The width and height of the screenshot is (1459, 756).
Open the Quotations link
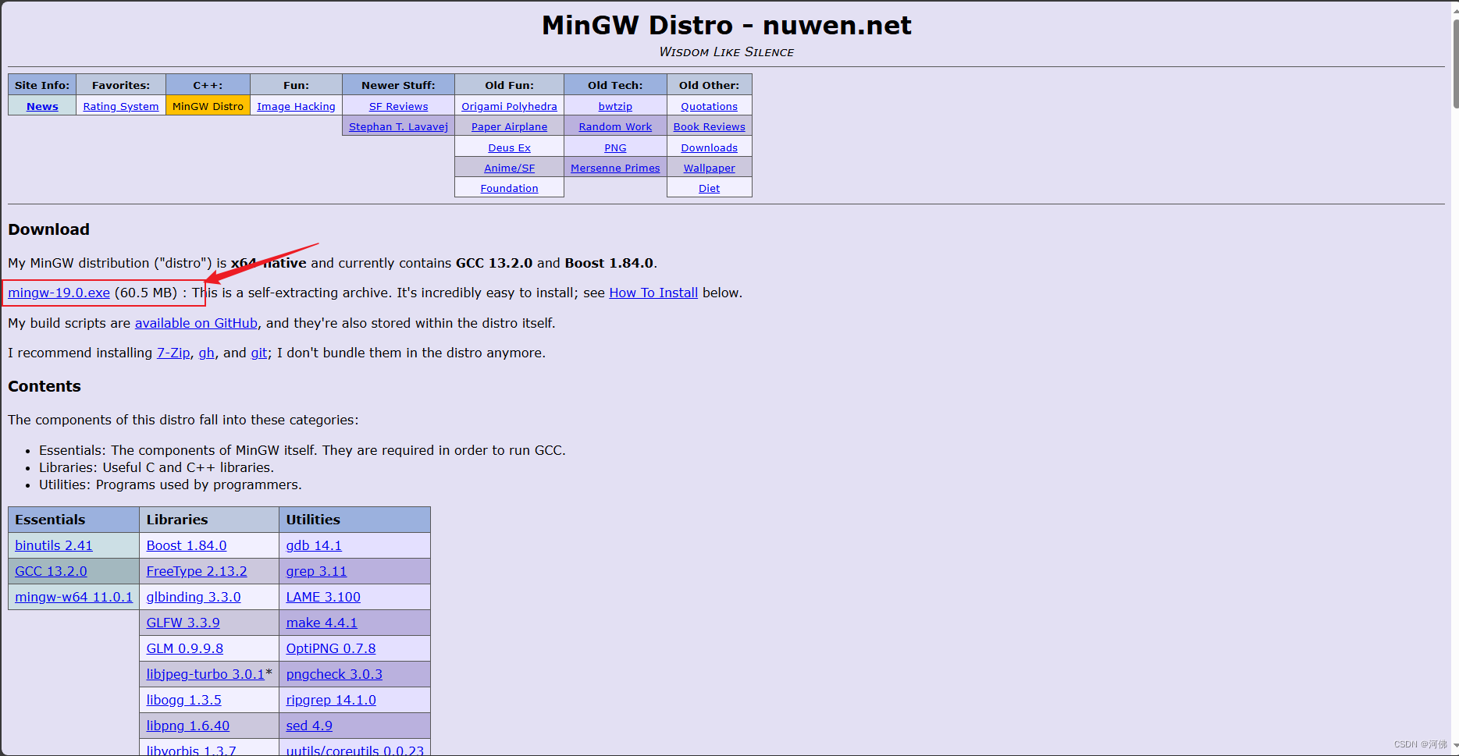point(709,106)
